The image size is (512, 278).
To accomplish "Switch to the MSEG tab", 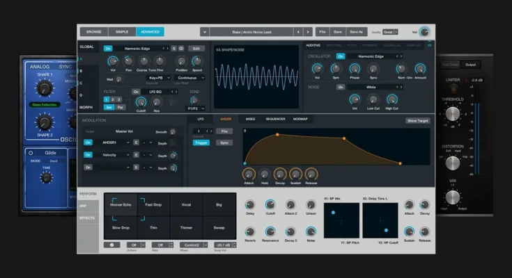I will 250,119.
